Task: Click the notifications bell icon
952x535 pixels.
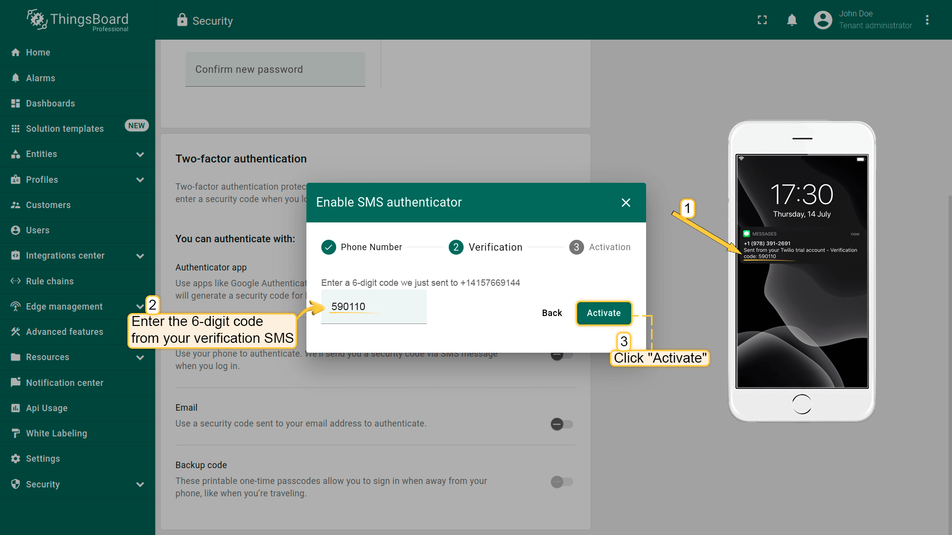Action: pyautogui.click(x=792, y=20)
